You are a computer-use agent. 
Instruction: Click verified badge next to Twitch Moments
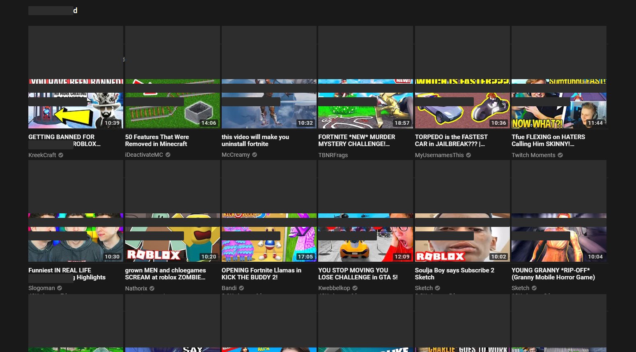[560, 155]
